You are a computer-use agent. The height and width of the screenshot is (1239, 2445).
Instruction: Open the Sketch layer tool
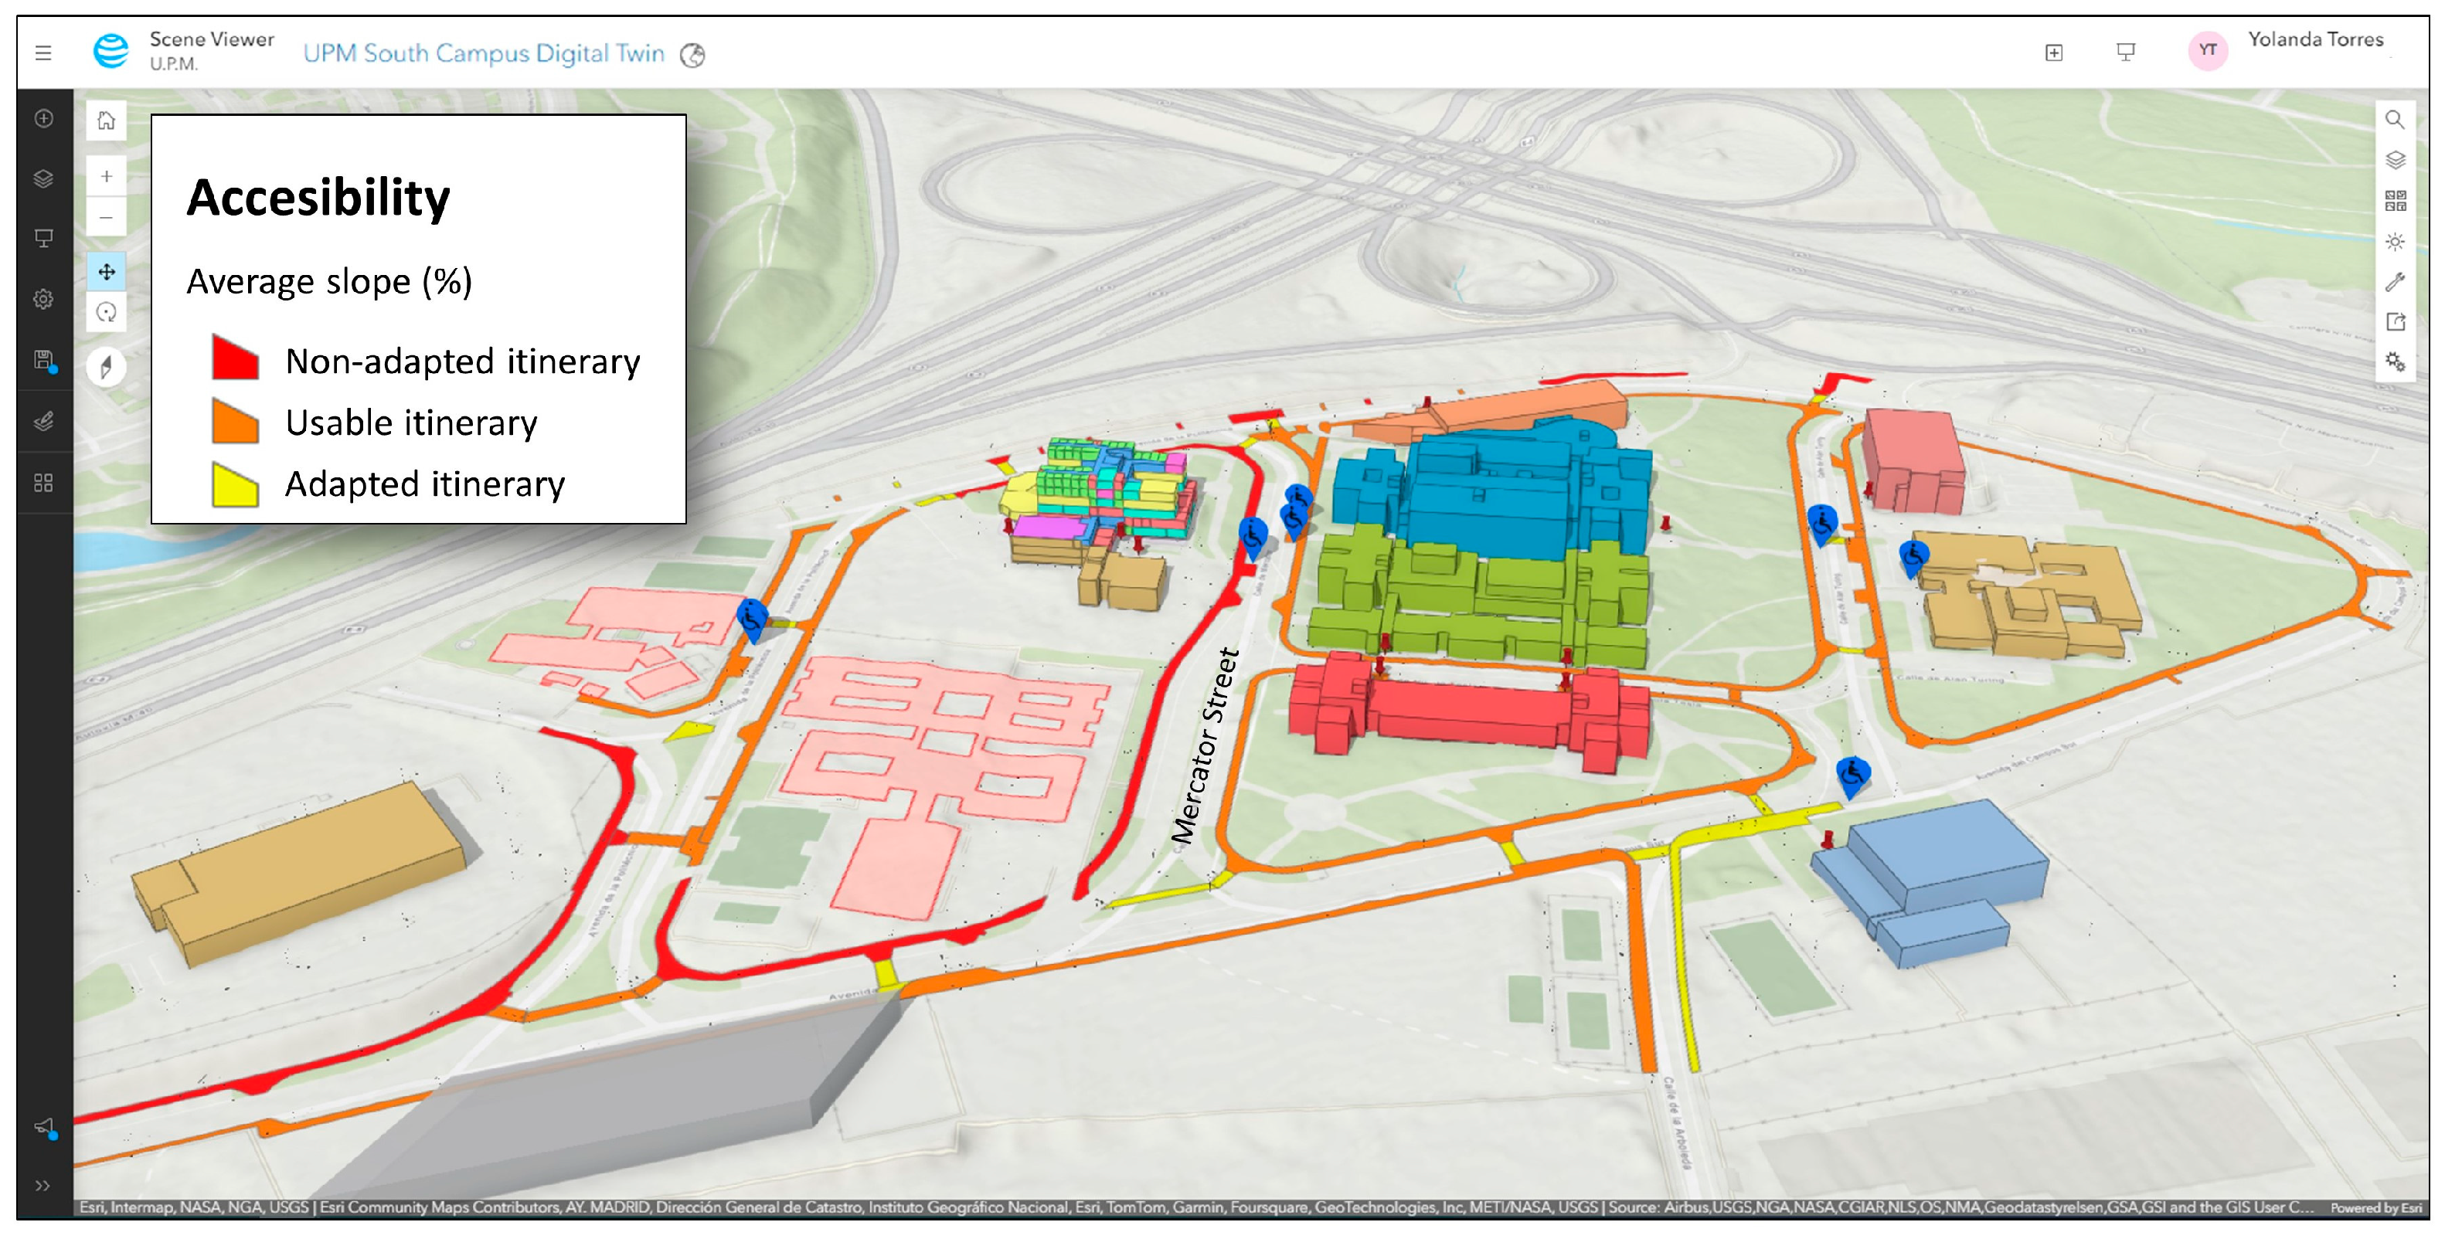[43, 421]
